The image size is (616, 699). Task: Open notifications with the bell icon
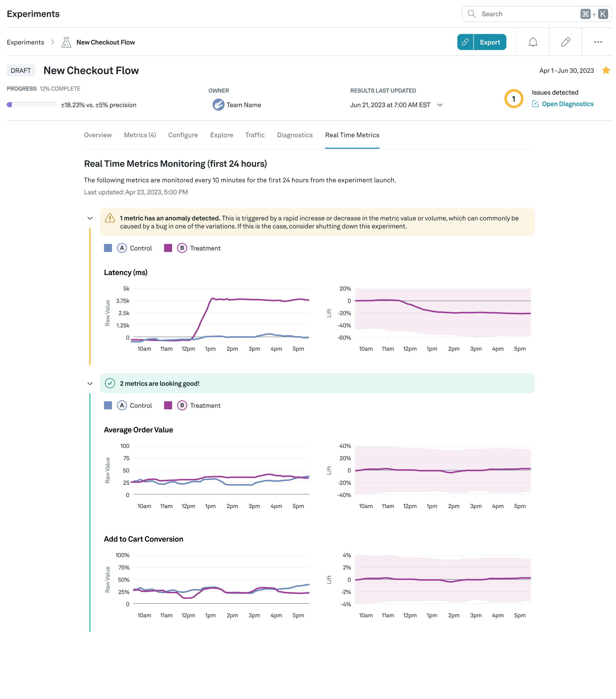click(533, 42)
